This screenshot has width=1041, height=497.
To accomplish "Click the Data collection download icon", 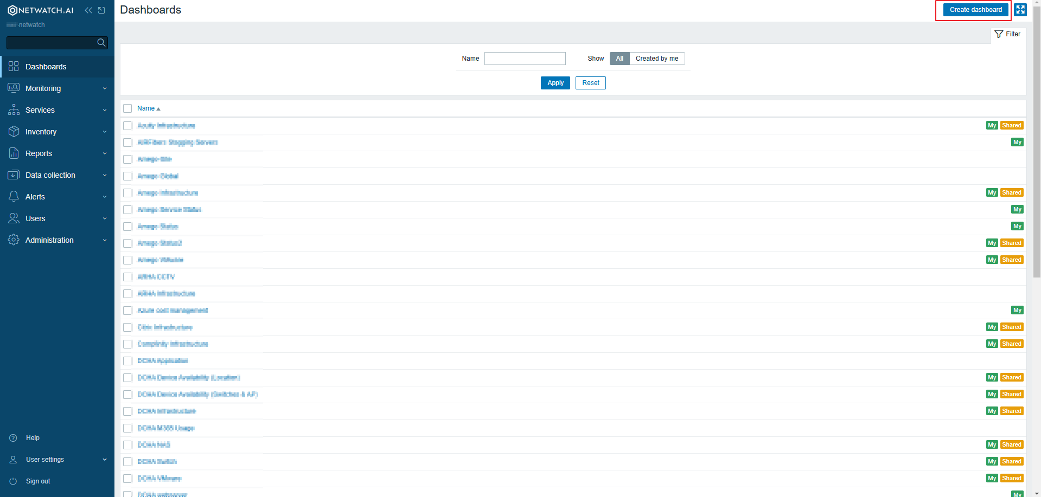I will [14, 175].
